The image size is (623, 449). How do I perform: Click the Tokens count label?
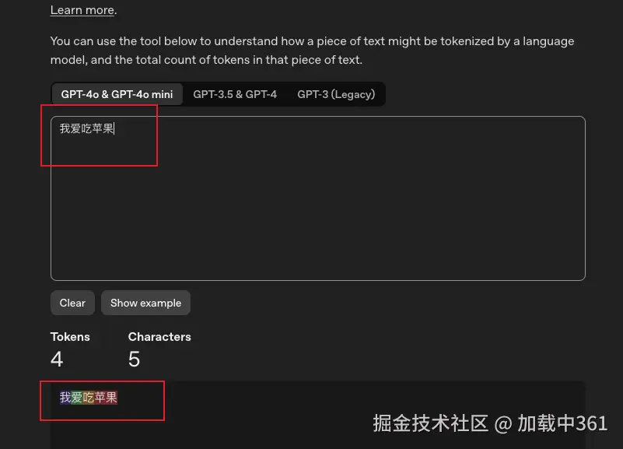(70, 336)
